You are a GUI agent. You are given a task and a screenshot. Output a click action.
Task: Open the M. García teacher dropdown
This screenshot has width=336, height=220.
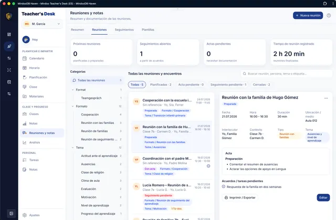[42, 24]
